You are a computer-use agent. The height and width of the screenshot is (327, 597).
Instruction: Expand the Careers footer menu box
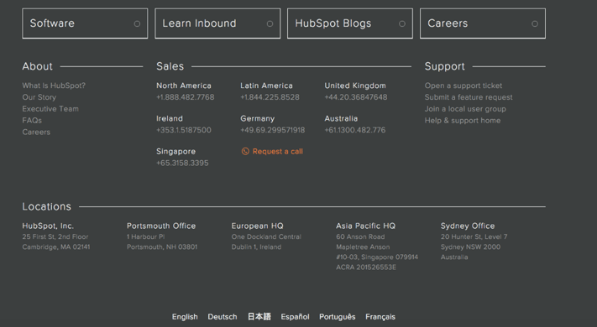483,23
